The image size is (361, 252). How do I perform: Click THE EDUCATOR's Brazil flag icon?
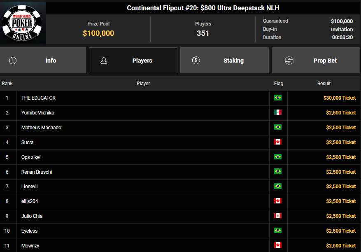click(278, 98)
